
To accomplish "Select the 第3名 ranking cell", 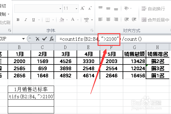I will (x=157, y=68).
